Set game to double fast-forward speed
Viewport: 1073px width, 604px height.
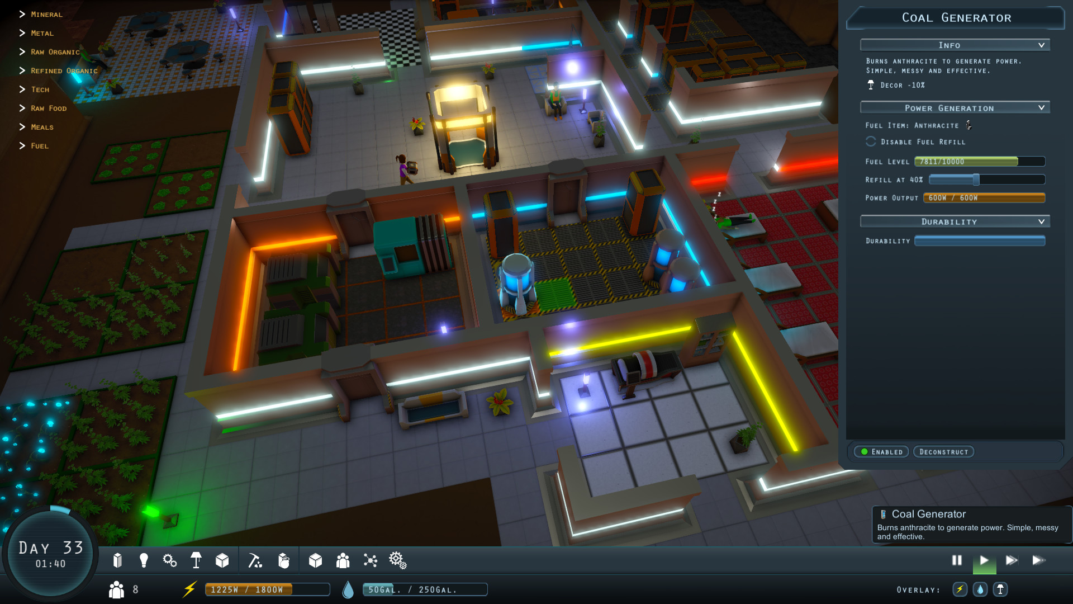coord(1012,560)
